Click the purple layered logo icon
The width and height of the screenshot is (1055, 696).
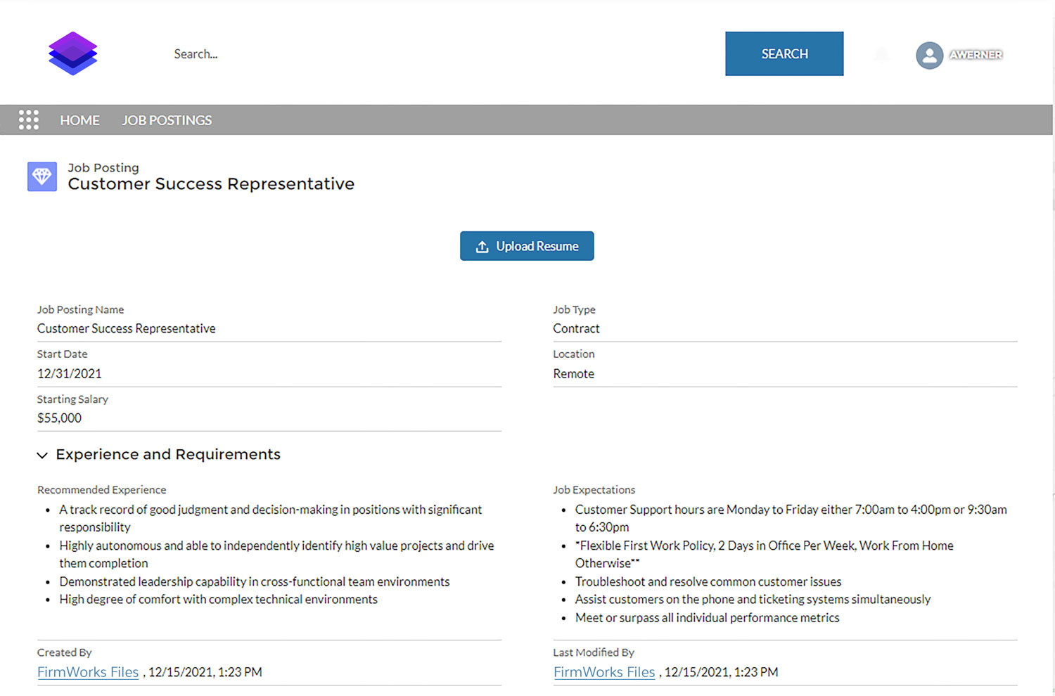pyautogui.click(x=72, y=53)
